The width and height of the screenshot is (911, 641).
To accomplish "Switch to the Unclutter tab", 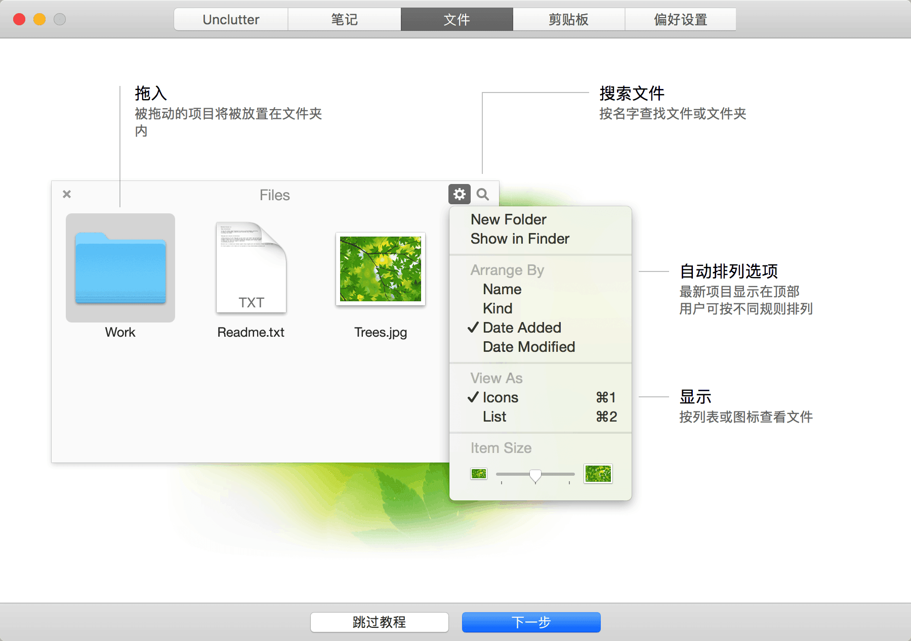I will point(231,19).
